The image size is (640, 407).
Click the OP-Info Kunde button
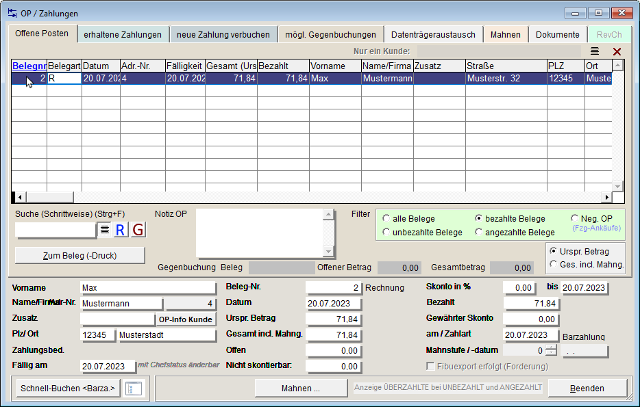pos(185,319)
